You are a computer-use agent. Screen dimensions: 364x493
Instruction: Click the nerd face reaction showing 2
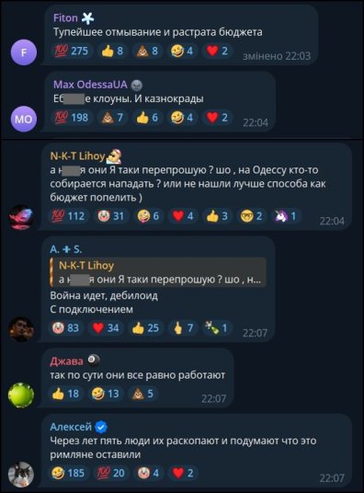[x=251, y=216]
